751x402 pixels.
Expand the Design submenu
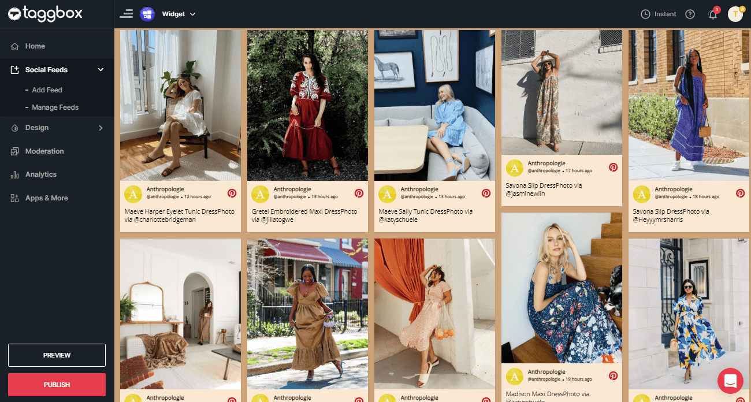point(101,128)
